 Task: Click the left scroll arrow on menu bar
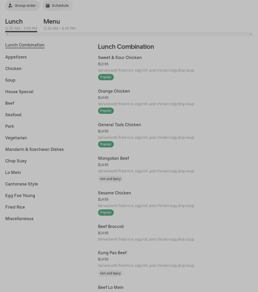7,34
